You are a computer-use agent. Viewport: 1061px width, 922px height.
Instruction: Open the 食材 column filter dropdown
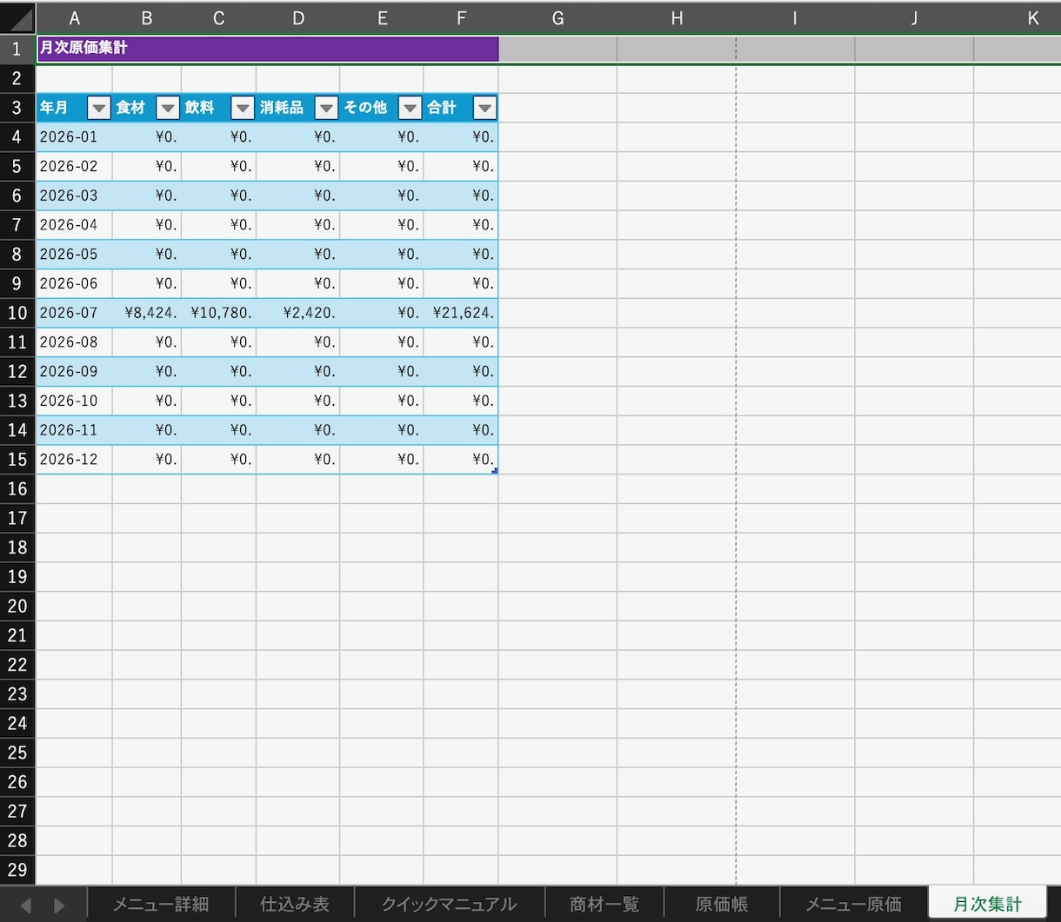pyautogui.click(x=168, y=108)
